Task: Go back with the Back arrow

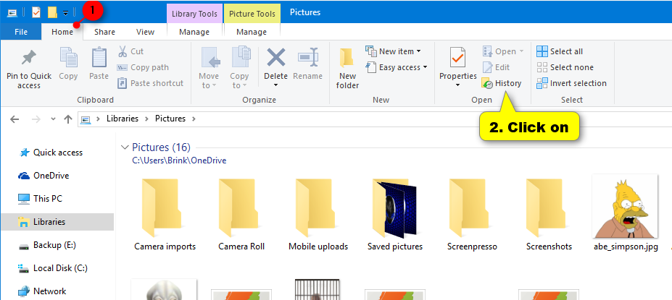Action: 14,119
